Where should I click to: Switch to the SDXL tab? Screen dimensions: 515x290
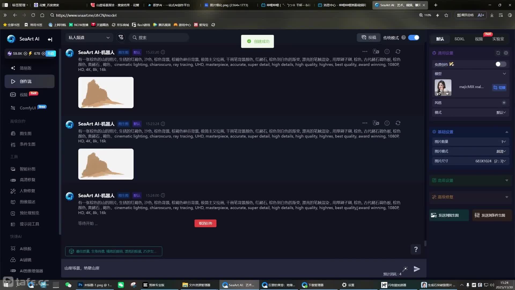[x=459, y=39]
